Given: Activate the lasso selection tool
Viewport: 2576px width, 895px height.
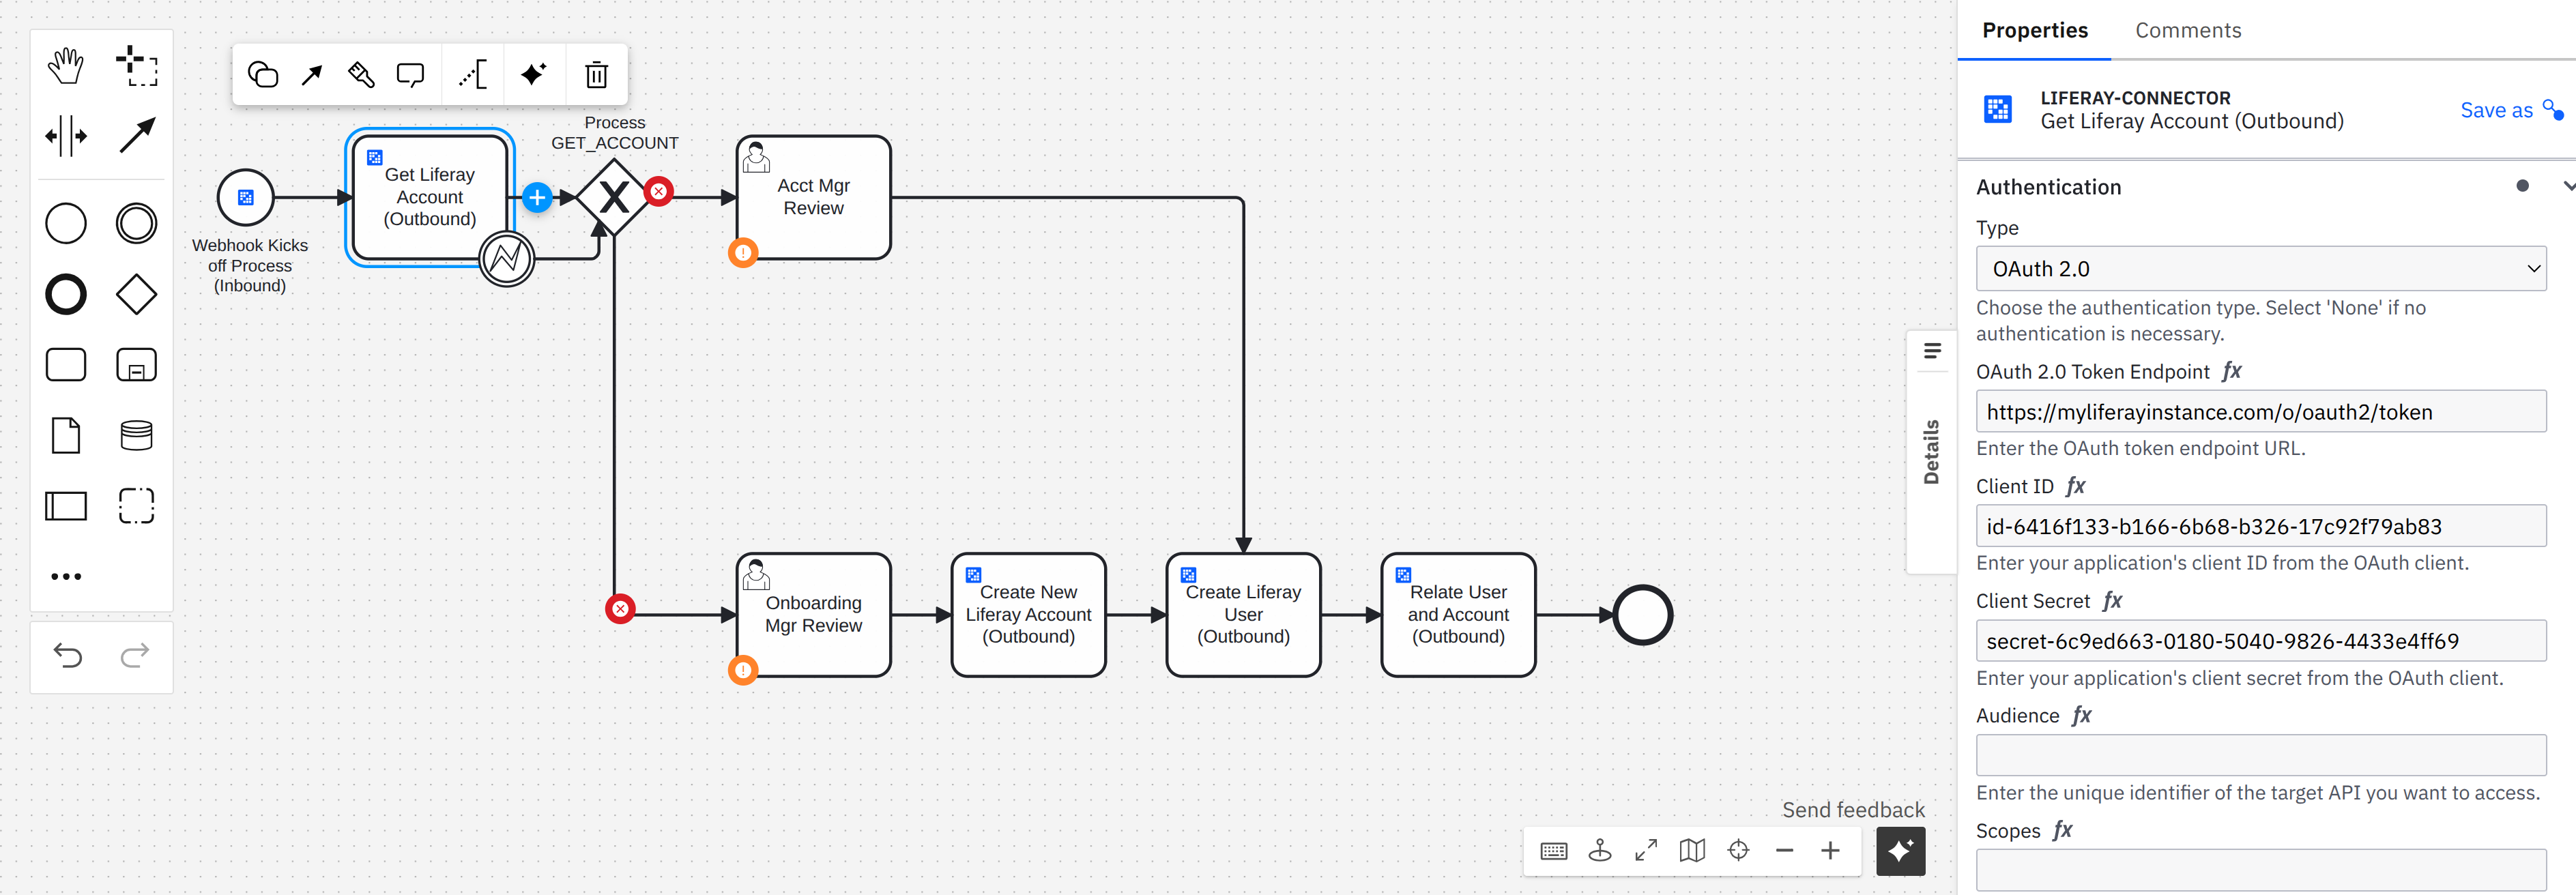Looking at the screenshot, I should tap(137, 66).
